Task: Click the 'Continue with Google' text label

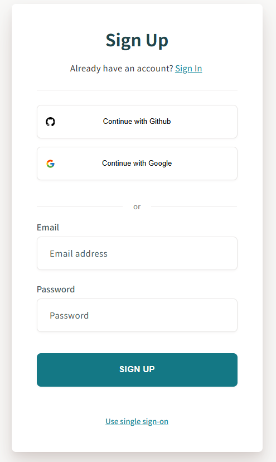Action: tap(137, 163)
